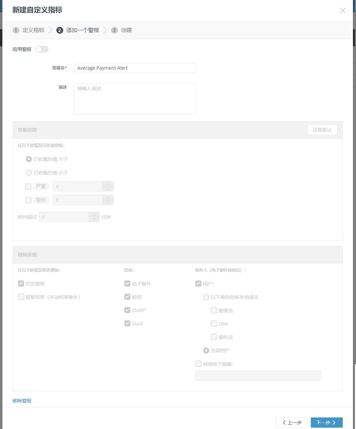Decrease the 严重 threshold value
The image size is (356, 429).
tap(108, 189)
